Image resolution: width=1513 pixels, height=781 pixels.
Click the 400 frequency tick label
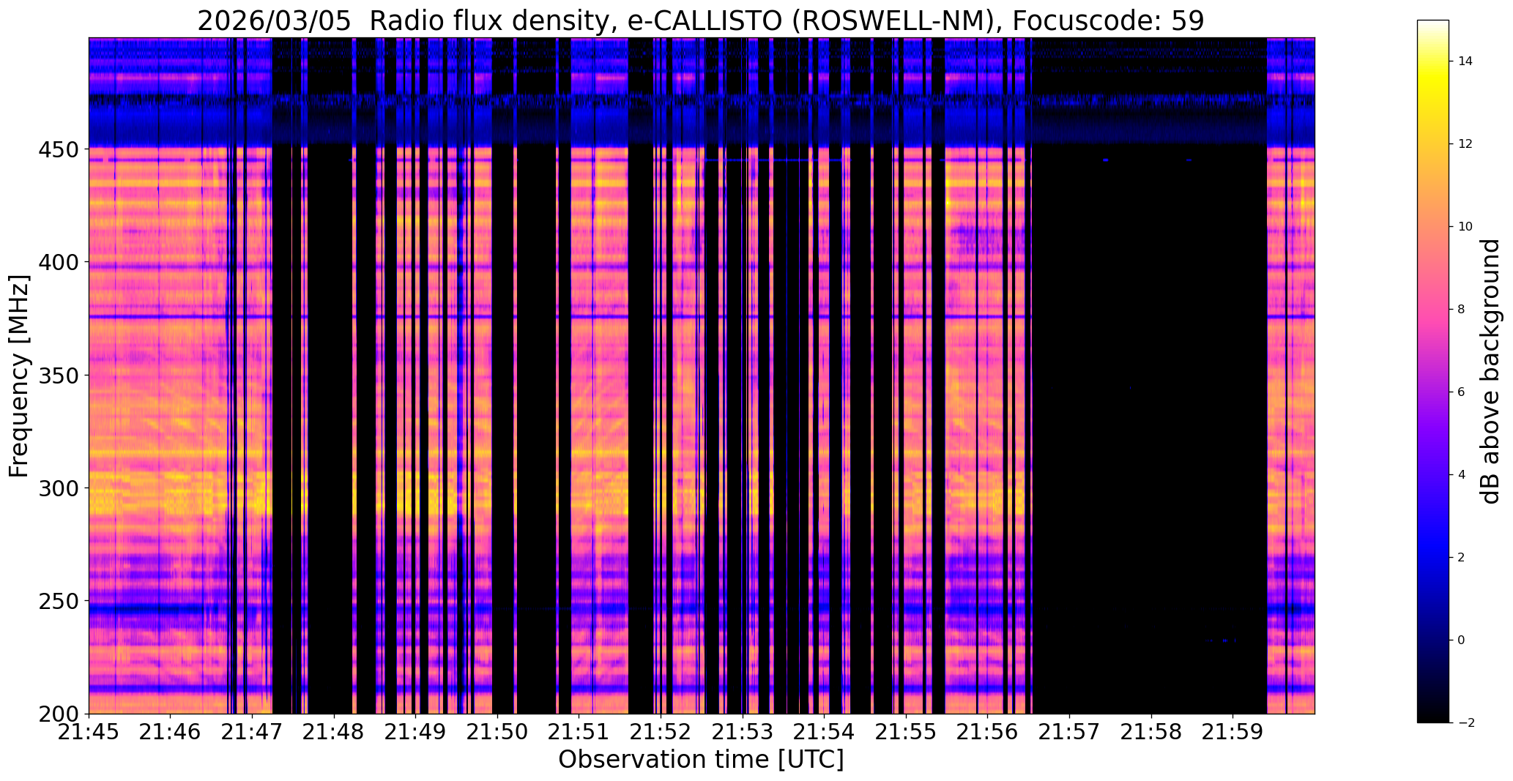[58, 262]
